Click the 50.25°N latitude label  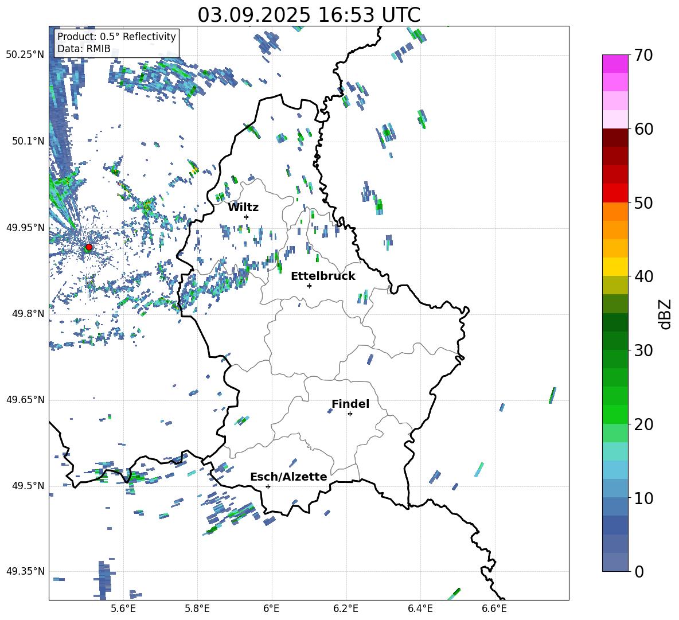[25, 55]
